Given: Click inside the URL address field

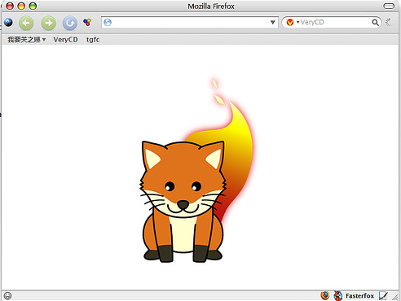Looking at the screenshot, I should 190,22.
